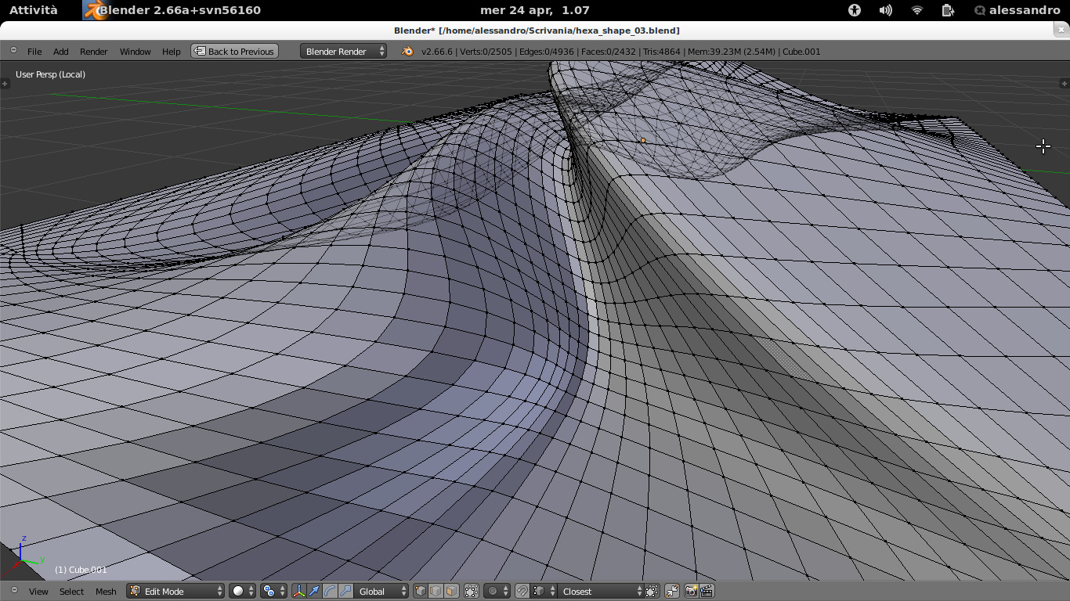Expand the Blender Render engine selector

tap(343, 52)
